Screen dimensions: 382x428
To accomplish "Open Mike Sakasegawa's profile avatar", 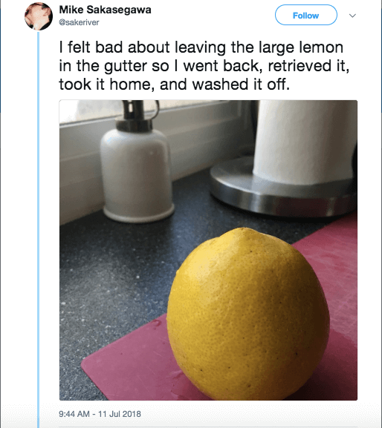I will tap(39, 16).
